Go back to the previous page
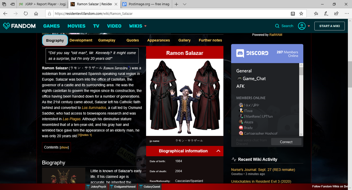Viewport: 352px width, 190px height. 5,13
